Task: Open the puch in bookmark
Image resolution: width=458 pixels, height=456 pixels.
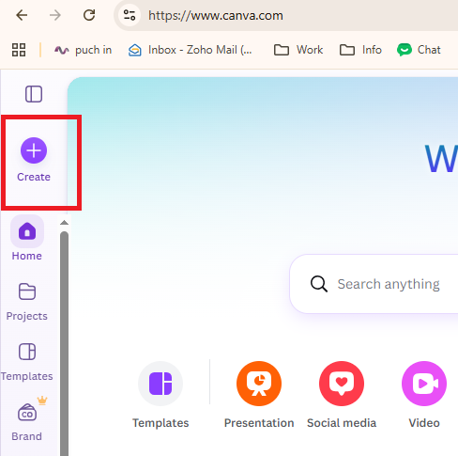Action: coord(83,50)
